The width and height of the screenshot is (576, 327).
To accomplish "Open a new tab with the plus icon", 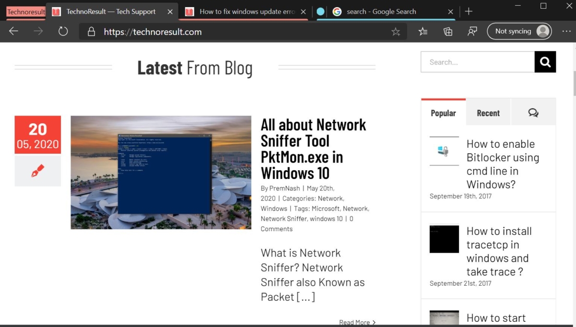I will [x=469, y=12].
